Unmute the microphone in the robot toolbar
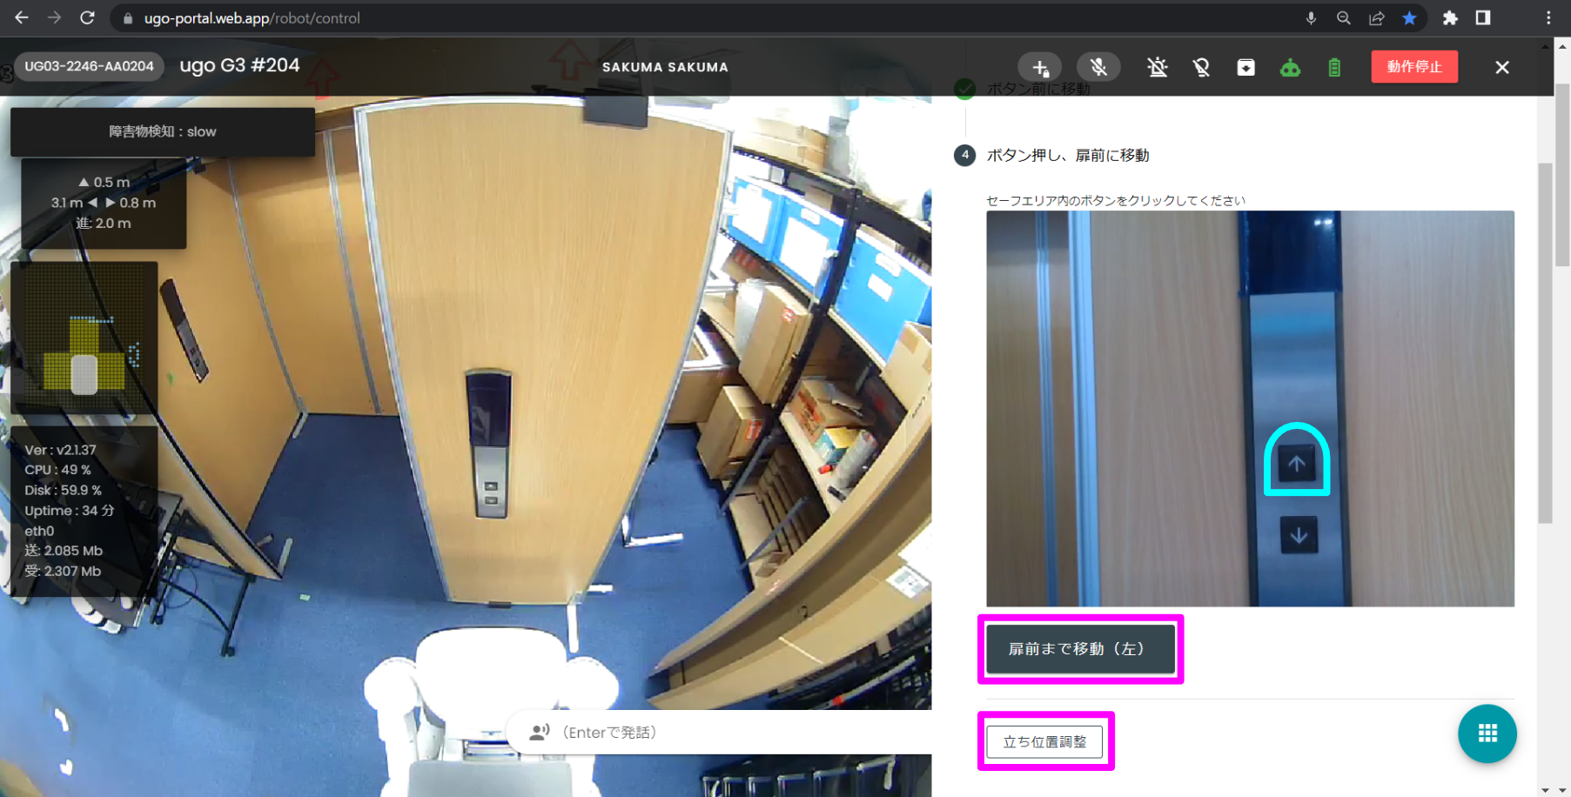The image size is (1571, 797). (x=1098, y=67)
